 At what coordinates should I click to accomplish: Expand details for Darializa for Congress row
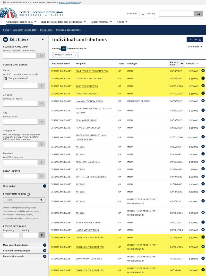point(203,78)
